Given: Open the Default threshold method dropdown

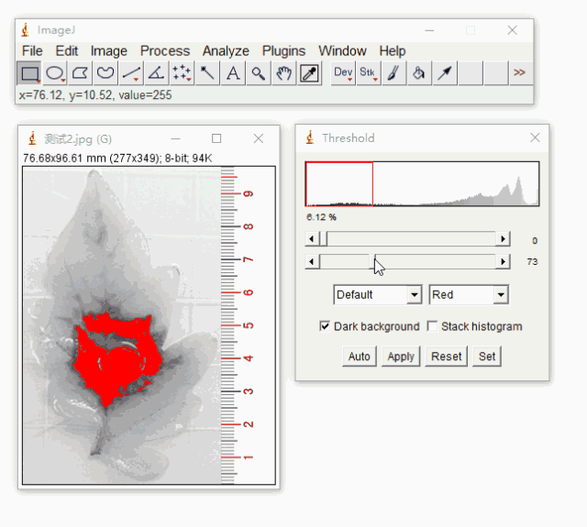Looking at the screenshot, I should click(378, 295).
